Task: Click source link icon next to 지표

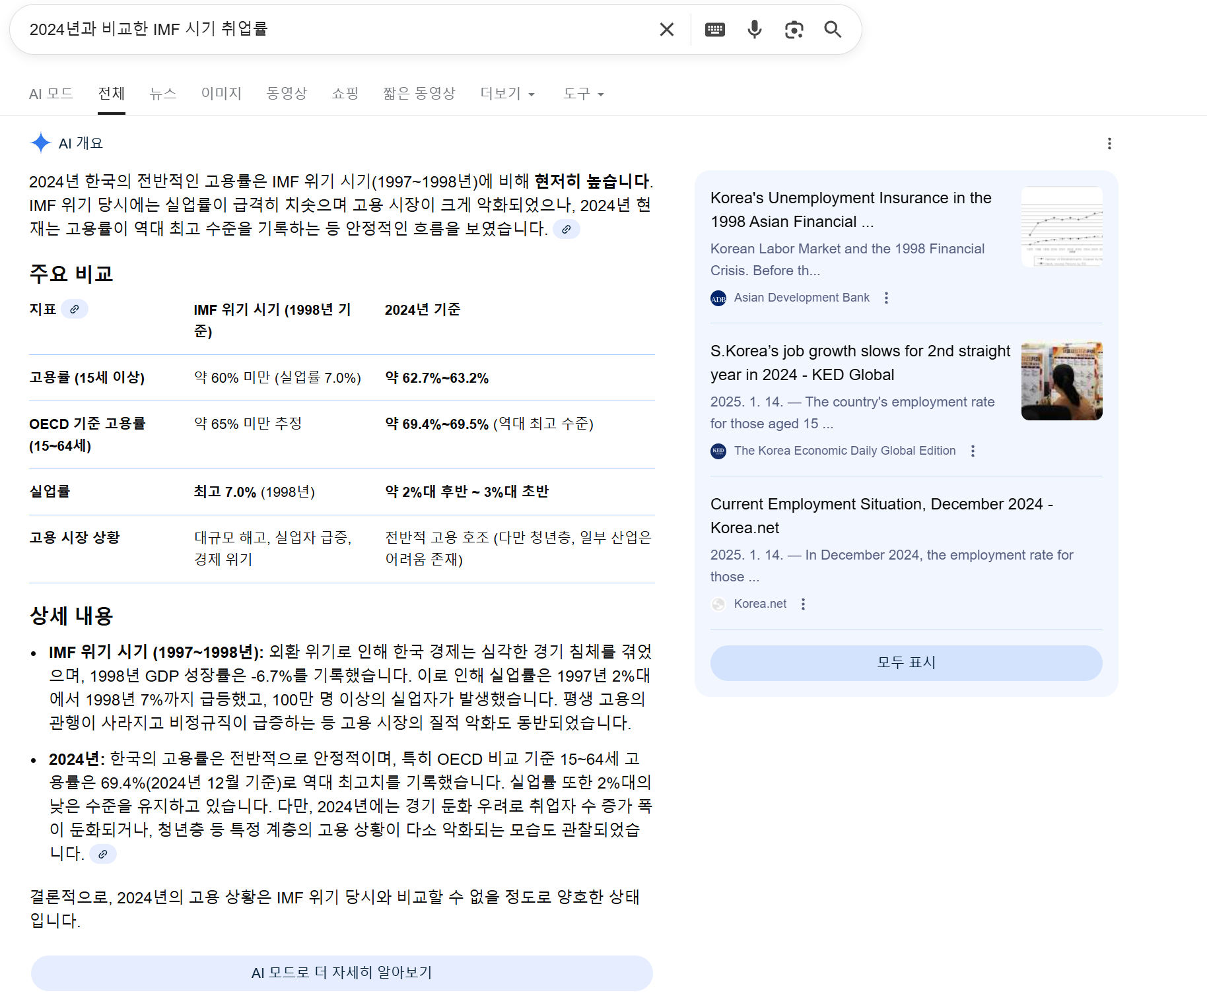Action: point(75,309)
